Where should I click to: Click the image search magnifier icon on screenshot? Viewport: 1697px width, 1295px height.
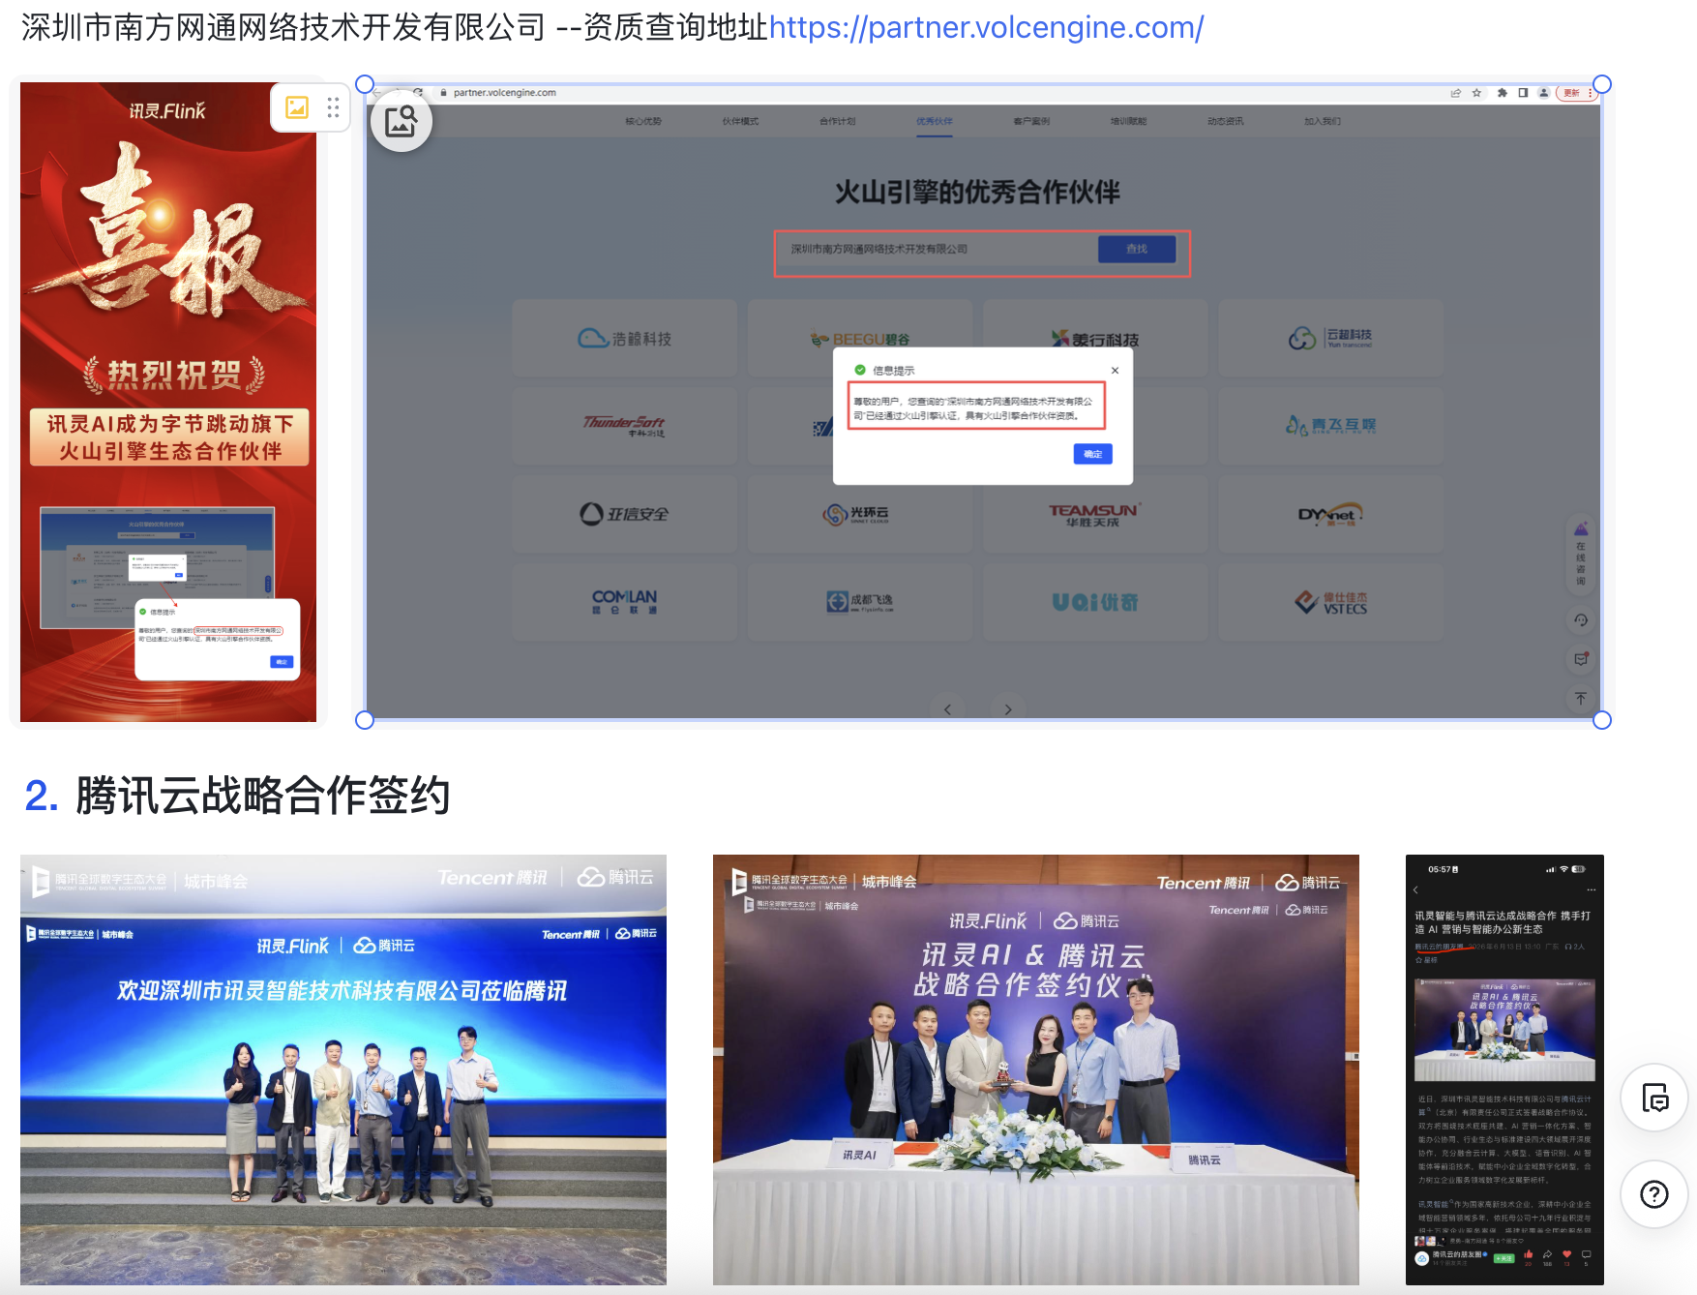click(x=402, y=121)
